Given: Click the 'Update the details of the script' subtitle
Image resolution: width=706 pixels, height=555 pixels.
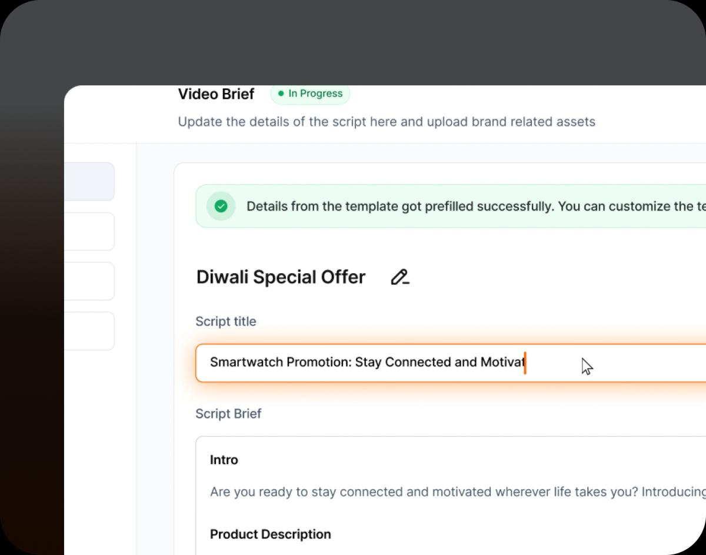Looking at the screenshot, I should click(x=387, y=122).
